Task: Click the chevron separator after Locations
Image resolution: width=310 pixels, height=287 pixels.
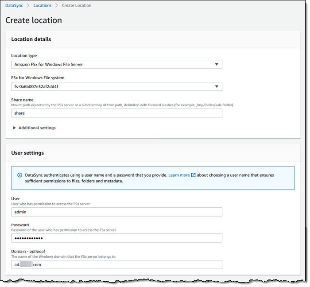Action: pos(57,5)
